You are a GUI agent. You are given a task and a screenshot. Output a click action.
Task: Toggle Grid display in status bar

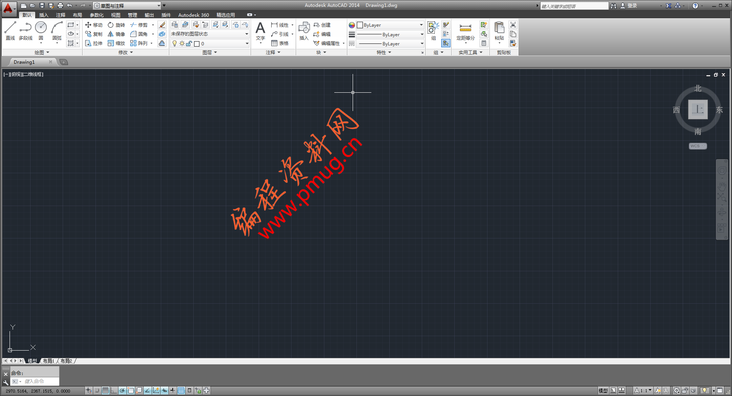[x=105, y=390]
